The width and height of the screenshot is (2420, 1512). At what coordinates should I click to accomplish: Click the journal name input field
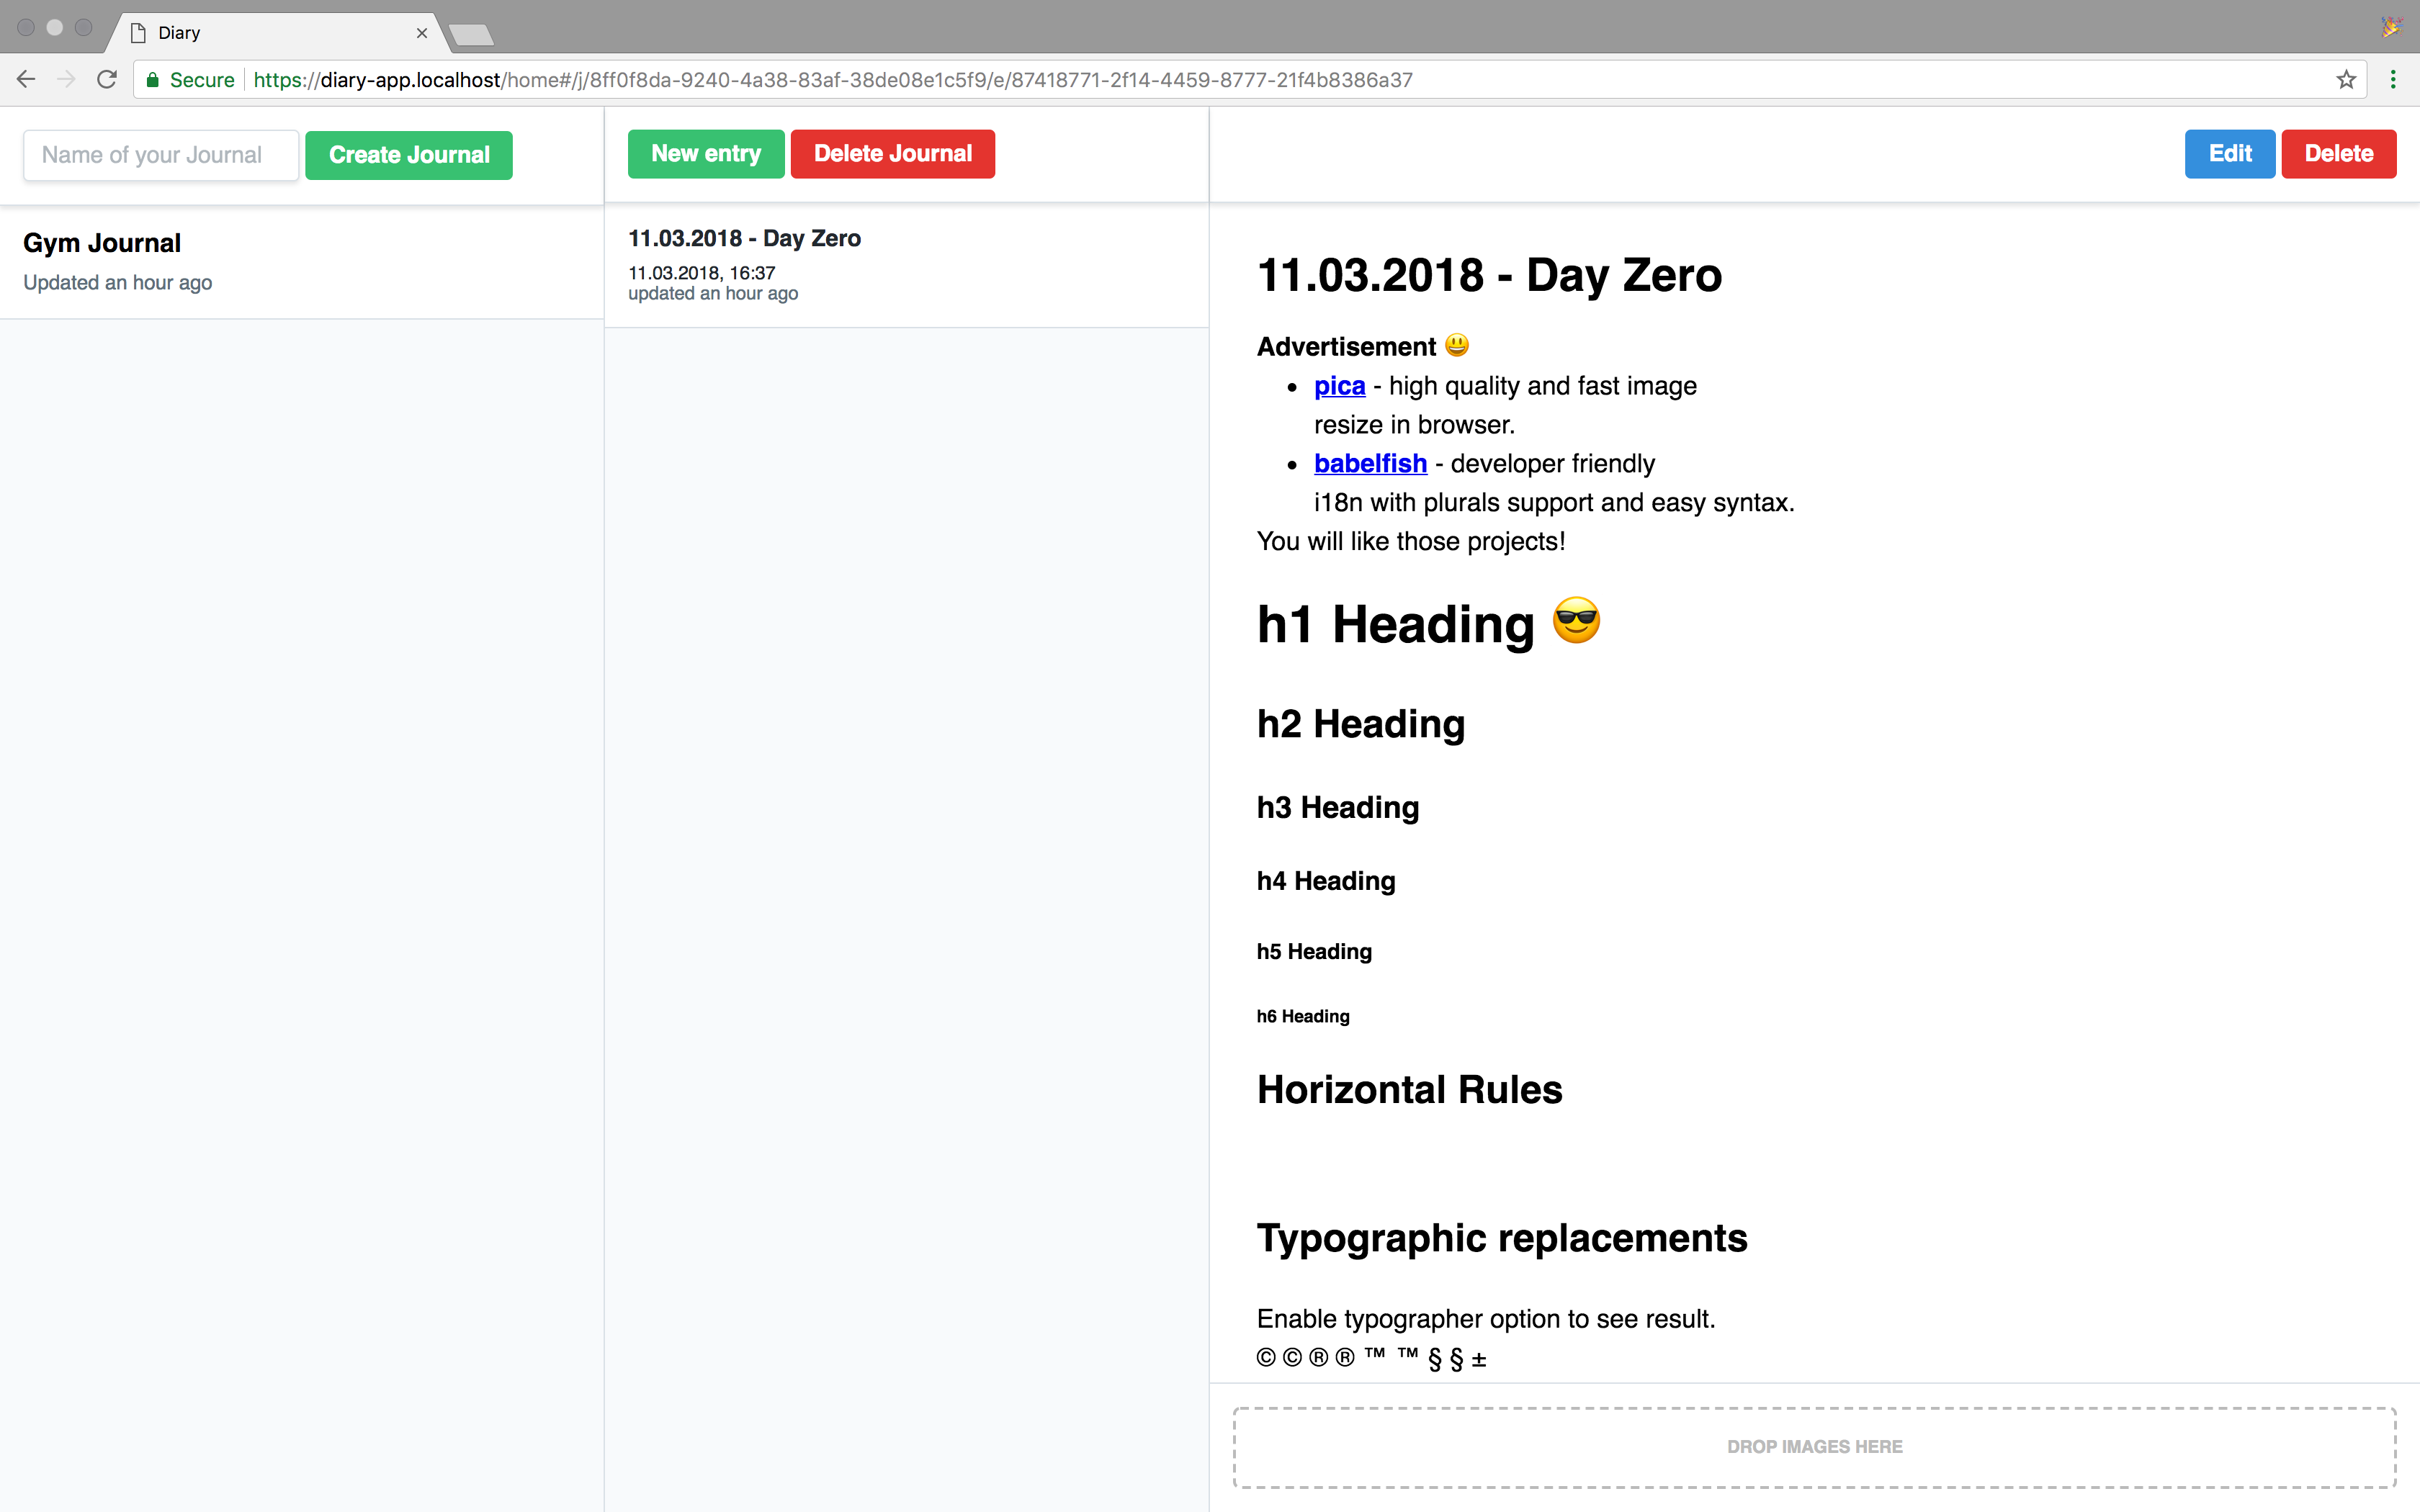[x=160, y=154]
